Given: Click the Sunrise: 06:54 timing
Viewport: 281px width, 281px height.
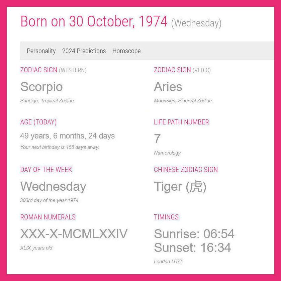Looking at the screenshot, I should pos(194,234).
